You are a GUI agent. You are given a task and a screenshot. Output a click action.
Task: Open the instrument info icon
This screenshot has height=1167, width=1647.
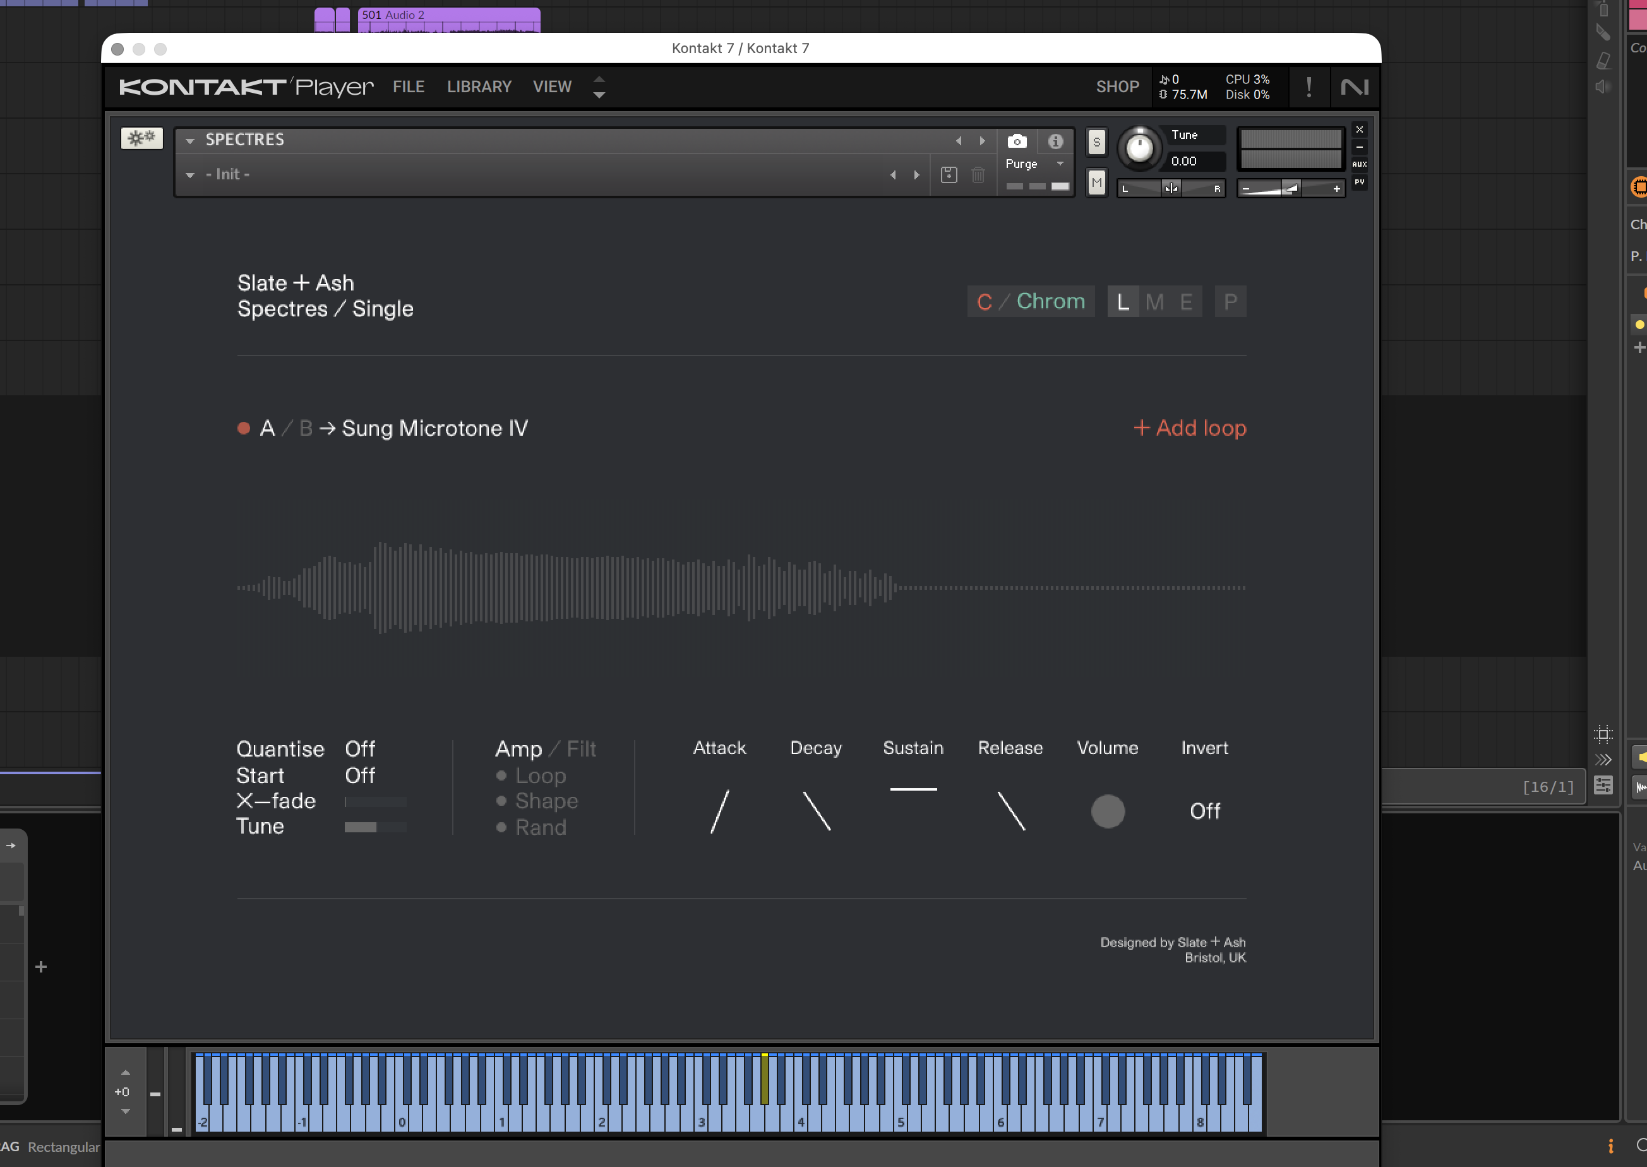(x=1055, y=141)
